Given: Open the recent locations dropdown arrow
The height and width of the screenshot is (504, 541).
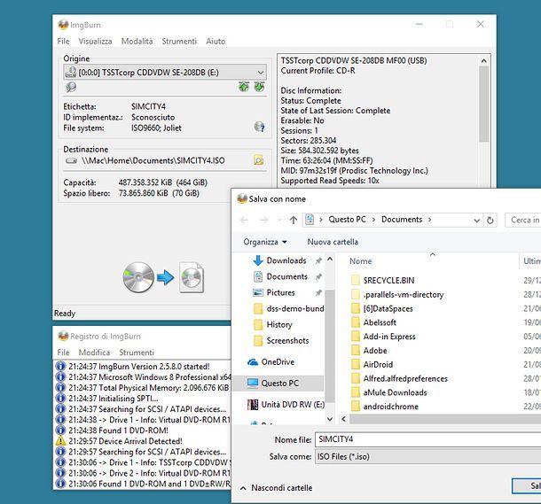Looking at the screenshot, I should pos(279,220).
